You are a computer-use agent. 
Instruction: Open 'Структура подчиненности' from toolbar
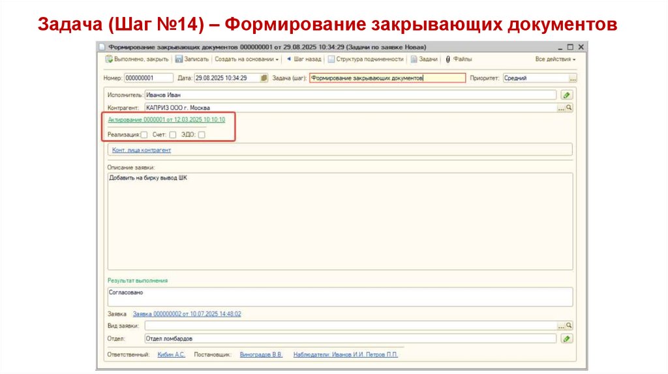[365, 59]
